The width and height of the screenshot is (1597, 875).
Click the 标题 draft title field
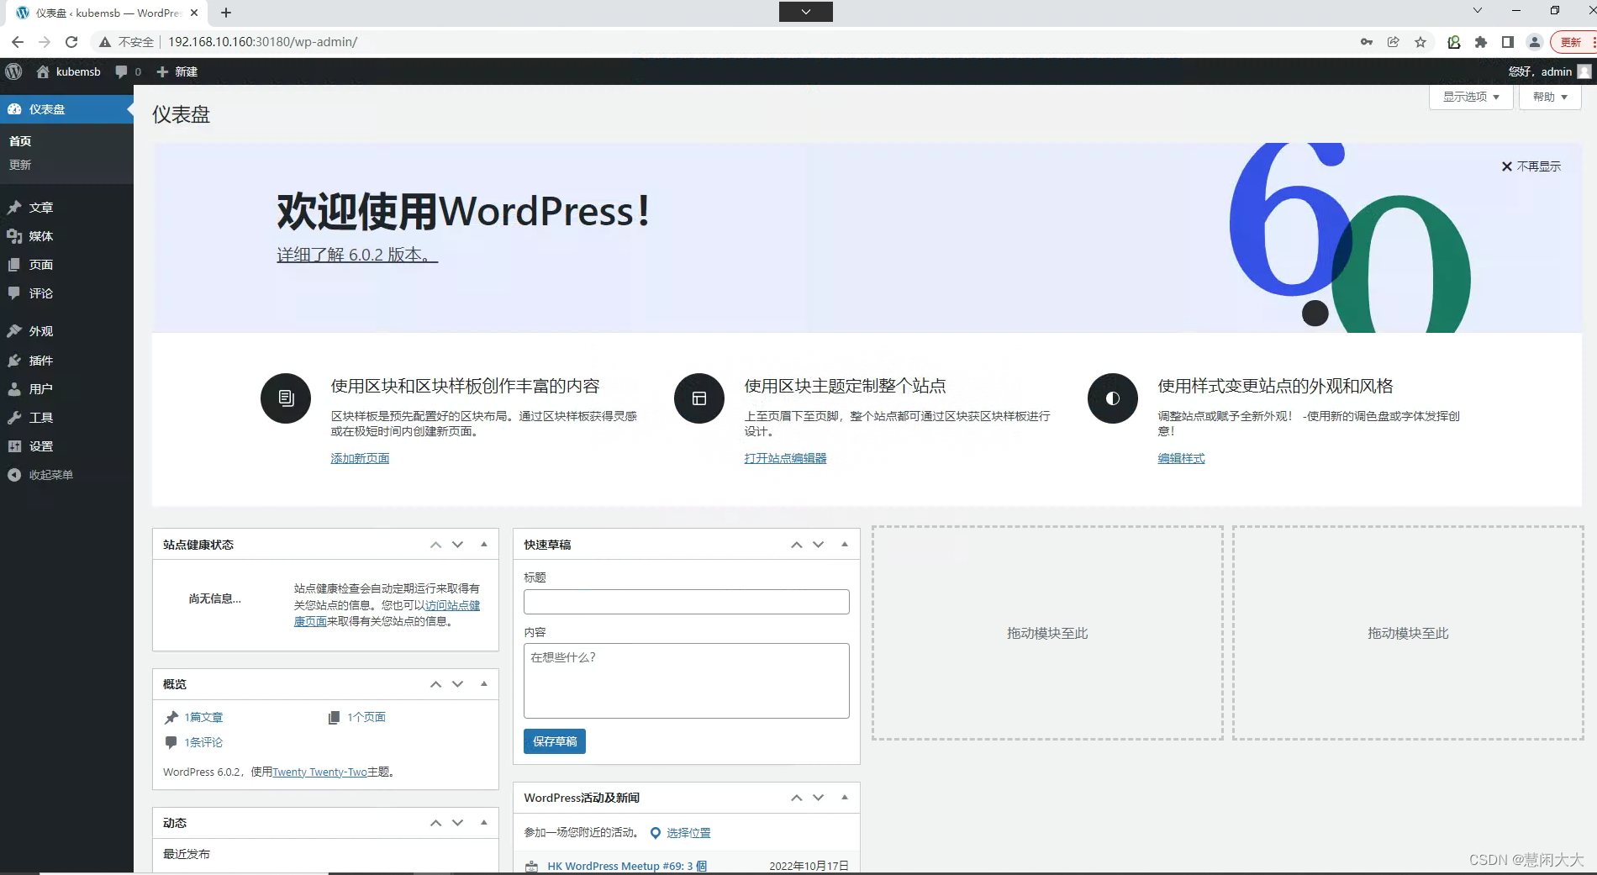coord(686,602)
